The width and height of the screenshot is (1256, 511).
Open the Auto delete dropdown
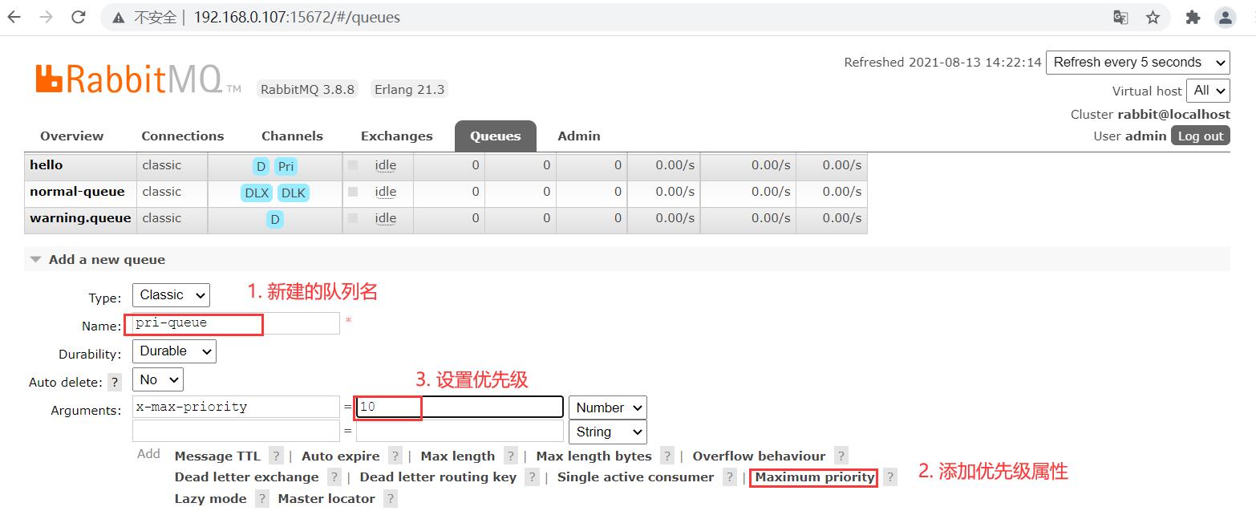[x=157, y=379]
